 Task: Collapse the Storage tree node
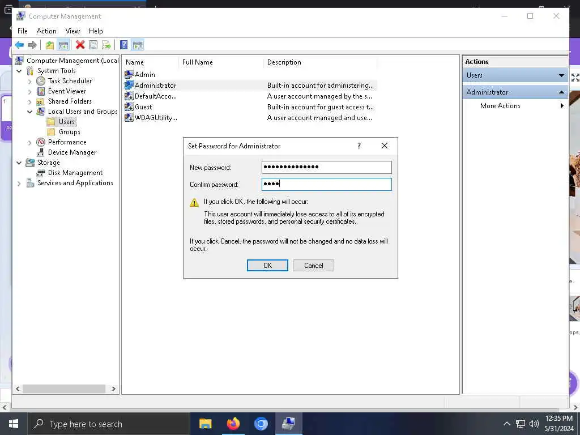(x=19, y=163)
